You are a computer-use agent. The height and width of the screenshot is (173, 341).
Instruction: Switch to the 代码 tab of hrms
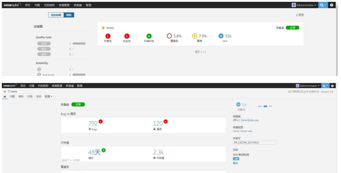coord(30,96)
